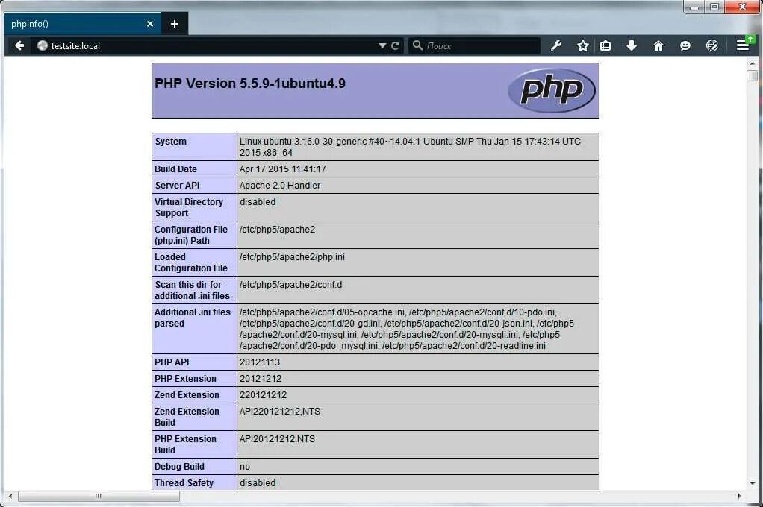Image resolution: width=763 pixels, height=507 pixels.
Task: Click the Build Date label
Action: click(x=175, y=169)
